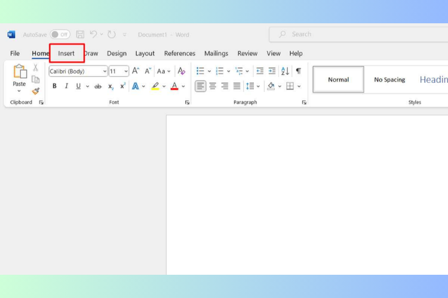Apply the Normal style
This screenshot has width=448, height=298.
(338, 79)
